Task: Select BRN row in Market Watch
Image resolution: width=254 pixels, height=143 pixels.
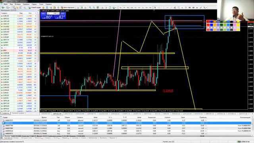Action: (x=19, y=50)
